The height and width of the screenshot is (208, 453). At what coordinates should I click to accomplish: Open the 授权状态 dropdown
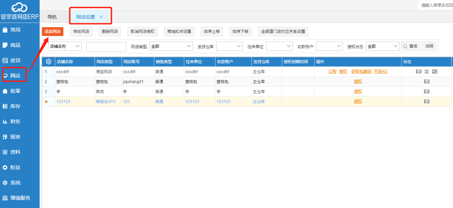[x=383, y=46]
